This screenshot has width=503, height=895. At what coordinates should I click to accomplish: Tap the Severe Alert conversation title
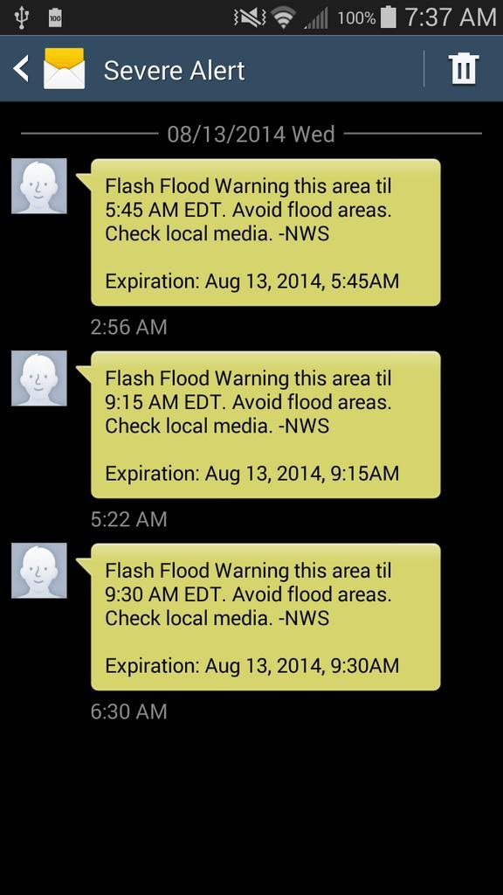point(174,70)
